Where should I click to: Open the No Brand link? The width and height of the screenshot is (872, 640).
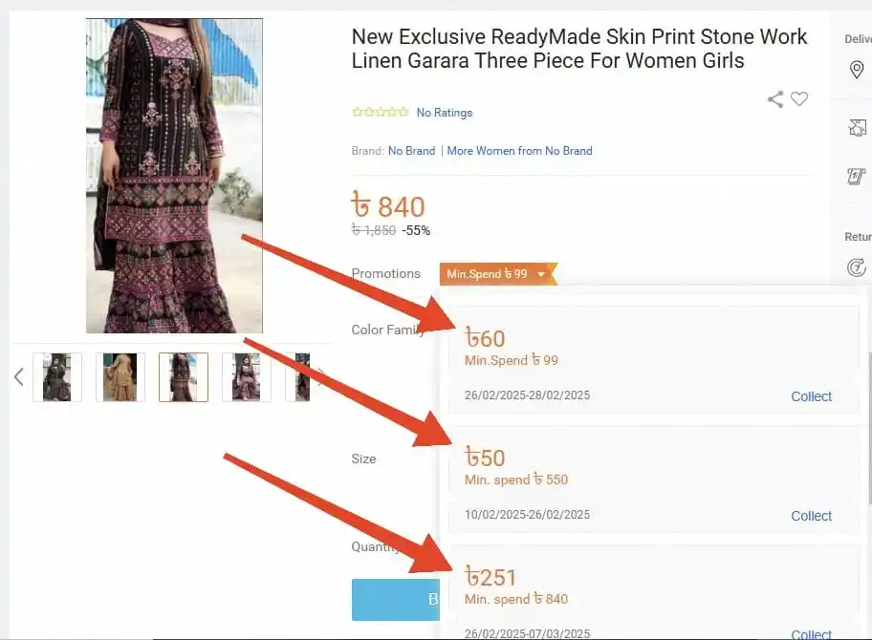(x=411, y=151)
